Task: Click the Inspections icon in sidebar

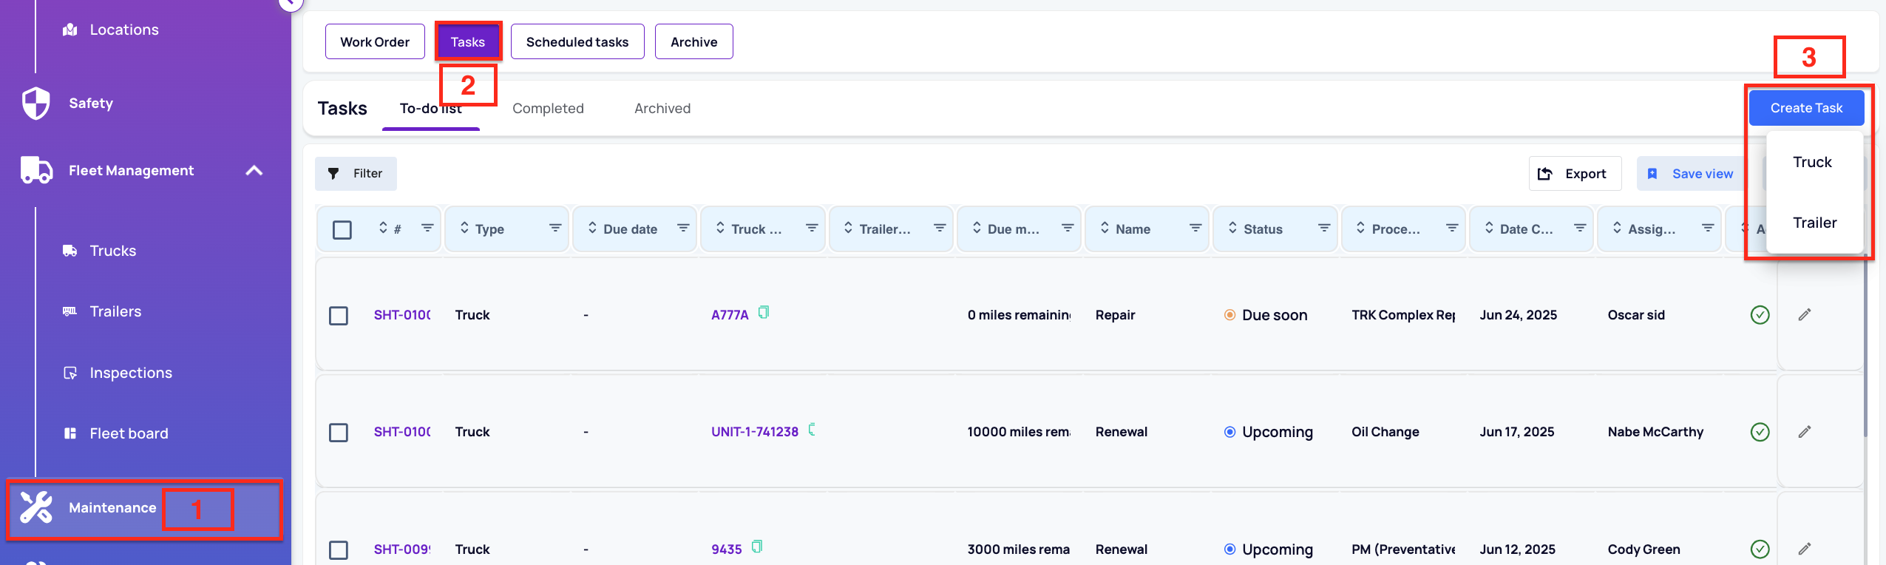Action: tap(70, 373)
